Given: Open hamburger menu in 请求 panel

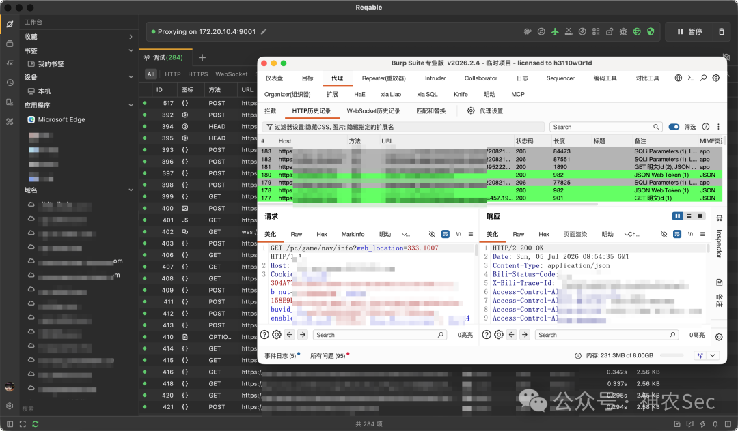Looking at the screenshot, I should (x=471, y=234).
